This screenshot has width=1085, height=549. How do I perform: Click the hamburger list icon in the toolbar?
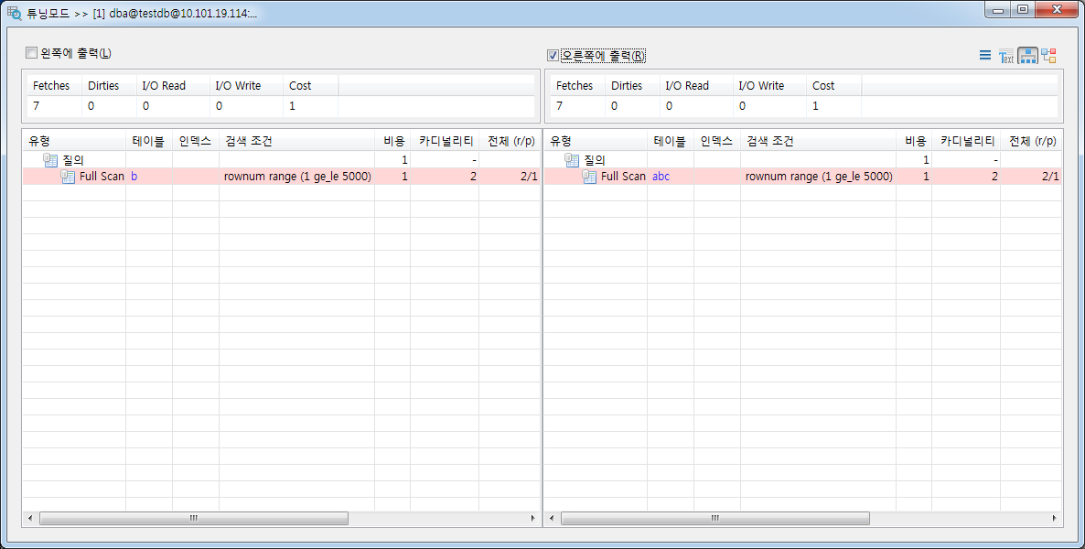pos(985,55)
